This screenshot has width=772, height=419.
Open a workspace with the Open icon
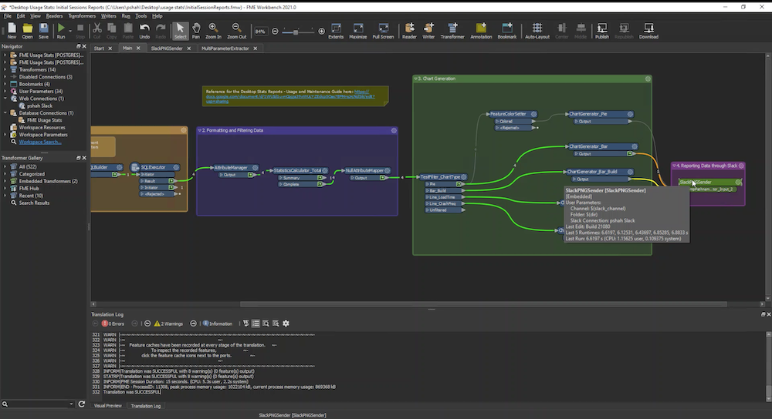tap(28, 31)
